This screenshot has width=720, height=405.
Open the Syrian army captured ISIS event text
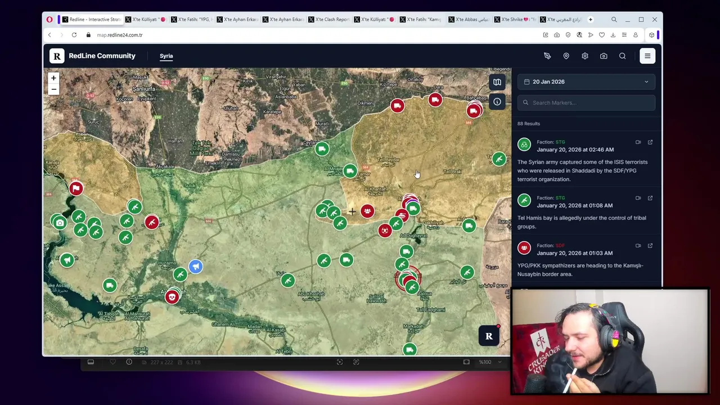click(x=582, y=170)
